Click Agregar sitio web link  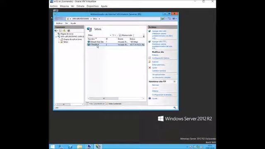pyautogui.click(x=159, y=31)
